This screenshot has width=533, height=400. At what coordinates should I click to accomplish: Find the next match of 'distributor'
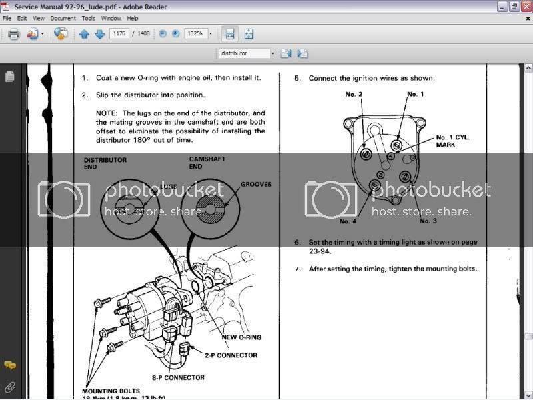click(x=302, y=53)
